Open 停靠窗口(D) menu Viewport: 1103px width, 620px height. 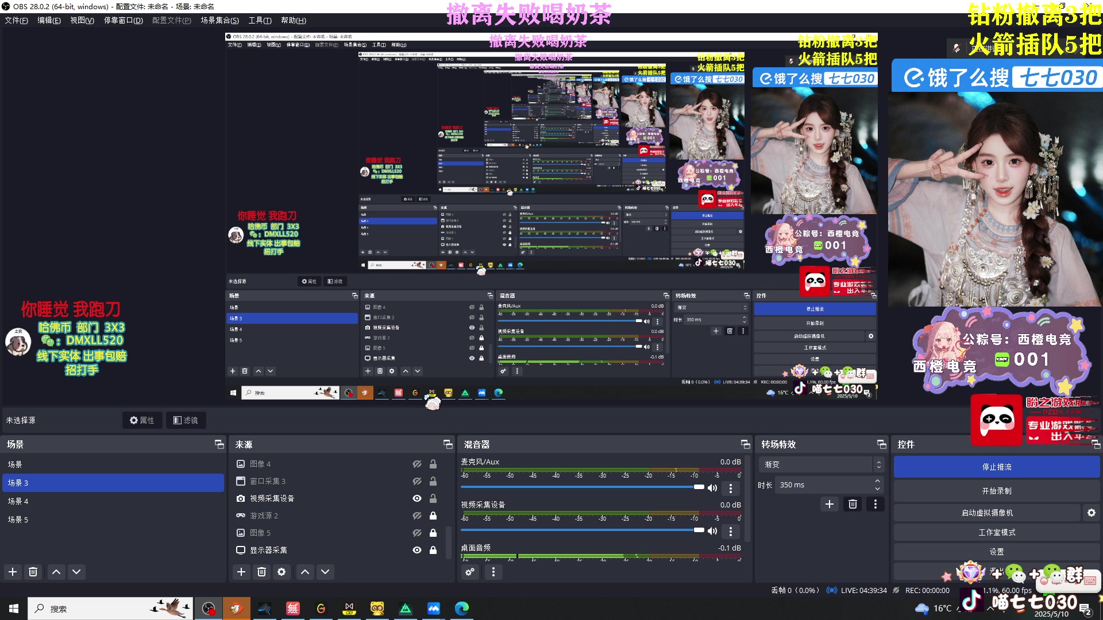click(123, 21)
